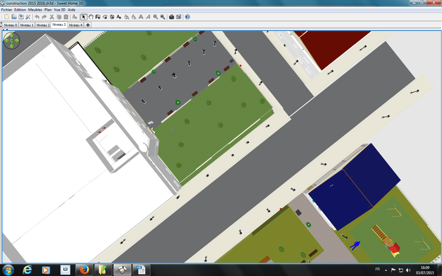
Task: Open help with the blue question mark
Action: [x=188, y=17]
